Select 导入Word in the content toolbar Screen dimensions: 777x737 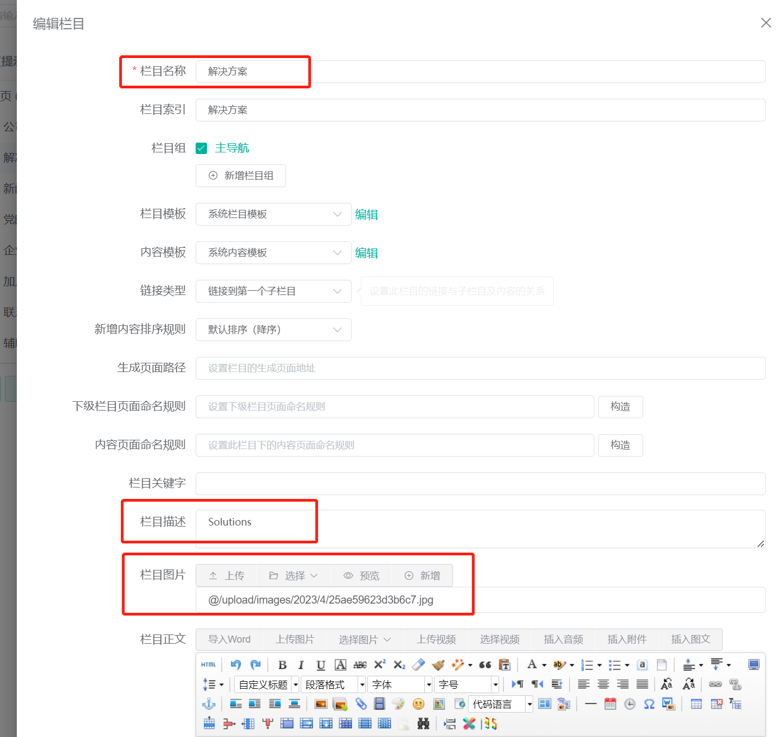pyautogui.click(x=229, y=639)
